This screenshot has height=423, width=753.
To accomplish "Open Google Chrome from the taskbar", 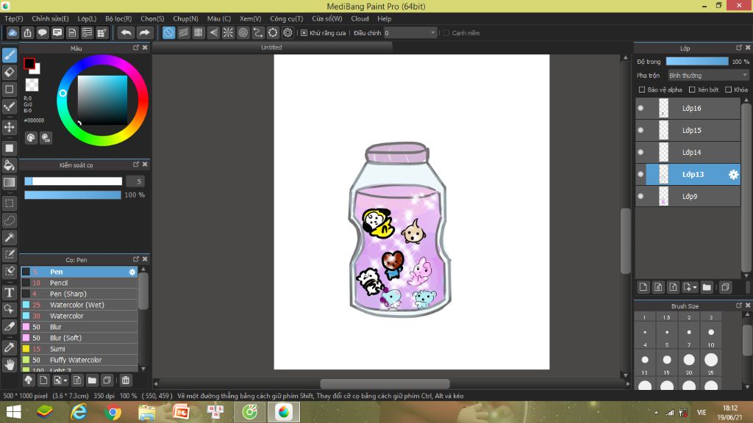I will [113, 412].
